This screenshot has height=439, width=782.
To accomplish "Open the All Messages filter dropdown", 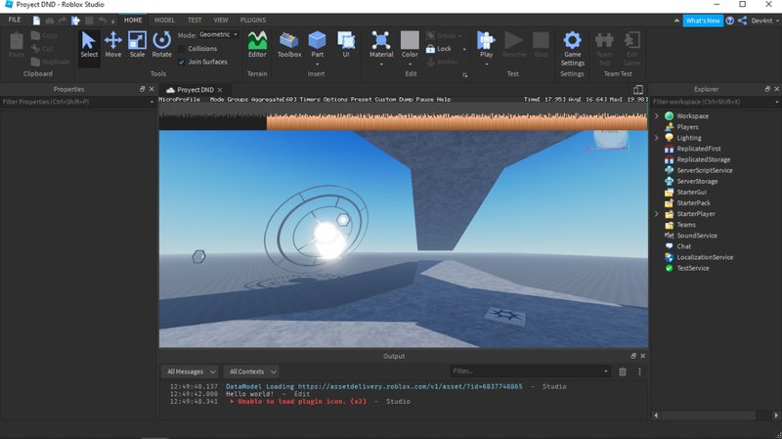I will (x=190, y=372).
